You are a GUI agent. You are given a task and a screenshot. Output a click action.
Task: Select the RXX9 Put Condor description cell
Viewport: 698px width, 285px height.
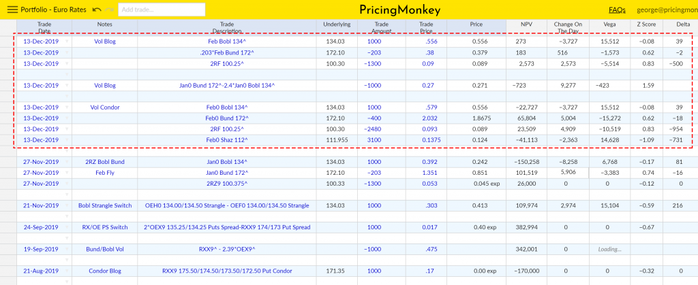click(x=227, y=271)
